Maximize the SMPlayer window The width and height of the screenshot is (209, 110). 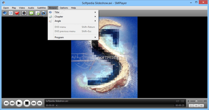coord(196,2)
